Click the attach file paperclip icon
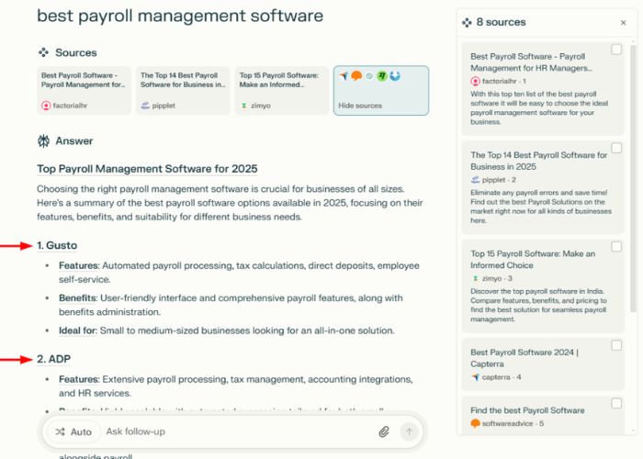Viewport: 643px width, 459px height. 384,431
